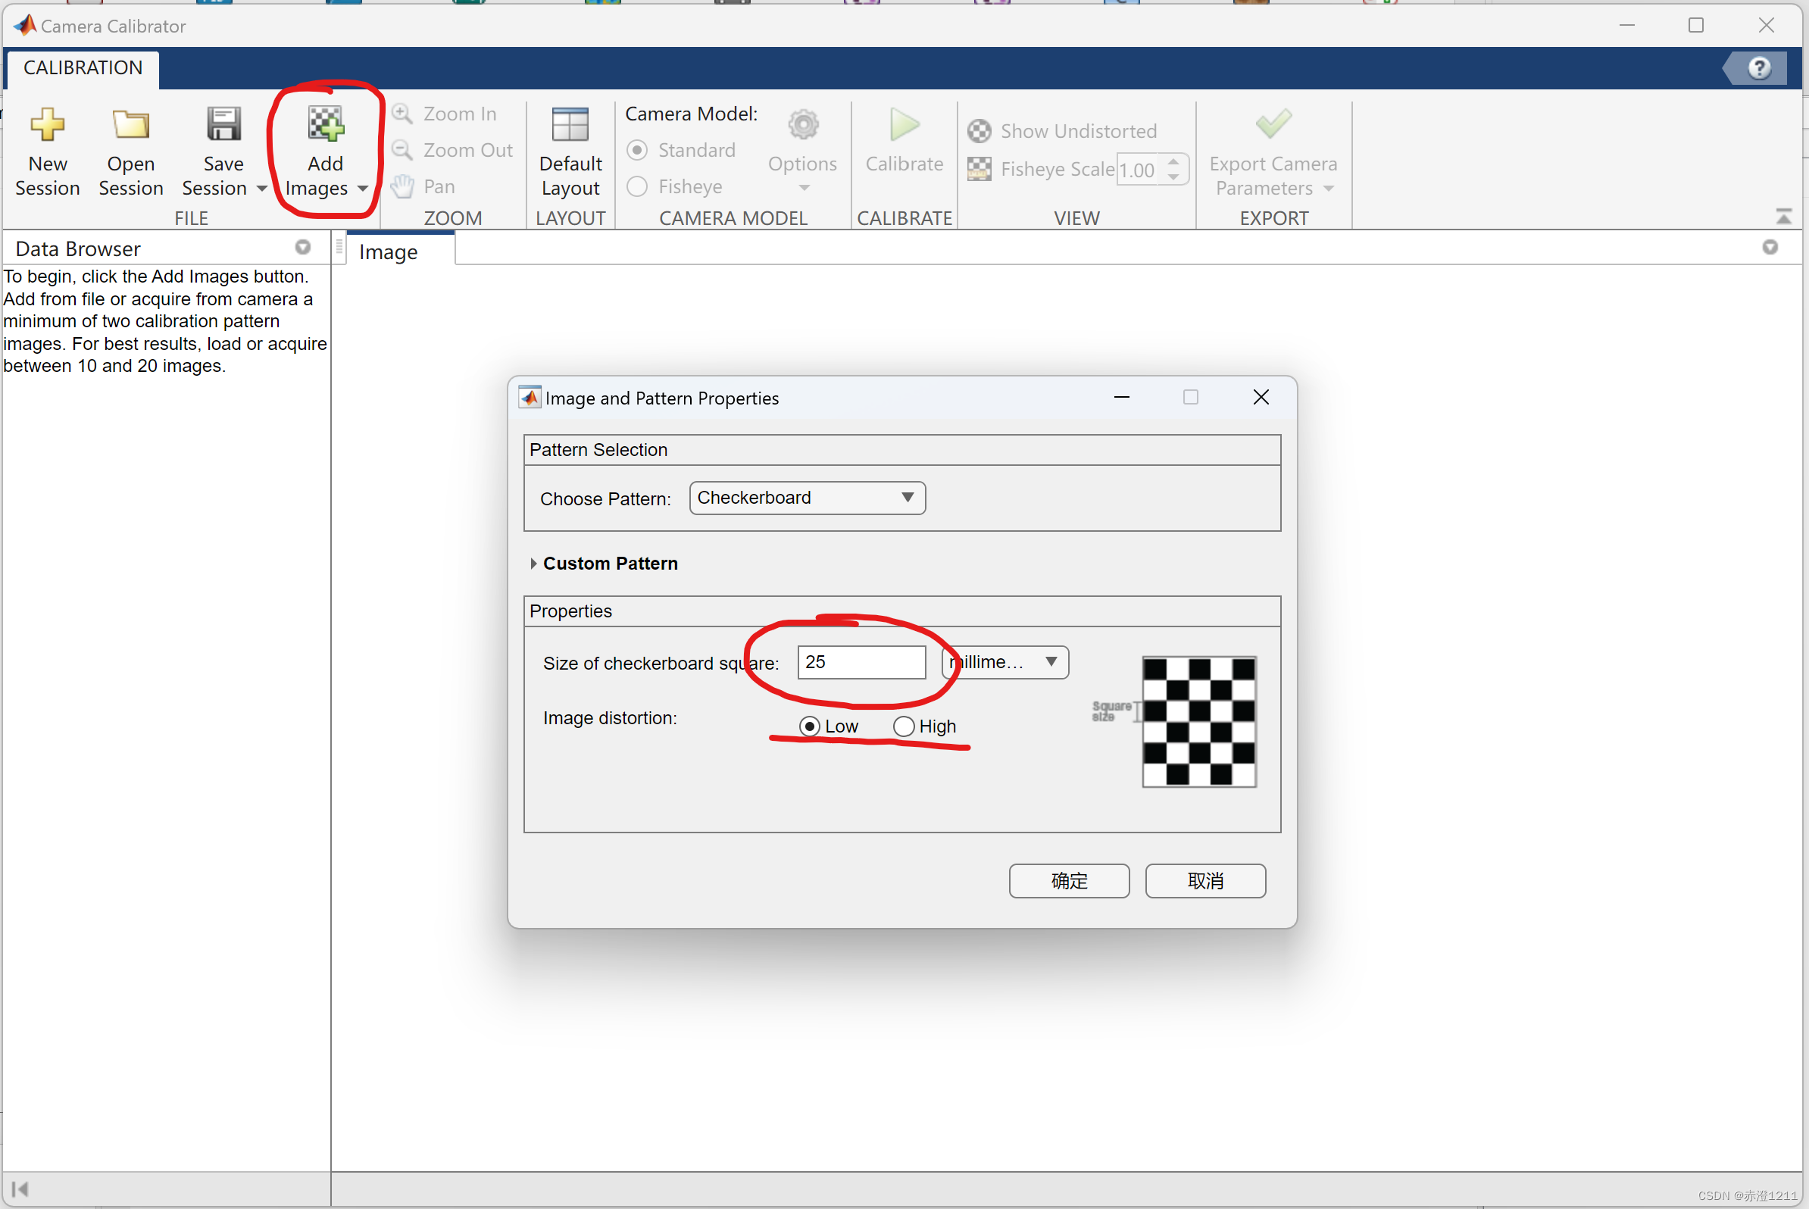
Task: Click the checkerboard square size field
Action: [861, 662]
